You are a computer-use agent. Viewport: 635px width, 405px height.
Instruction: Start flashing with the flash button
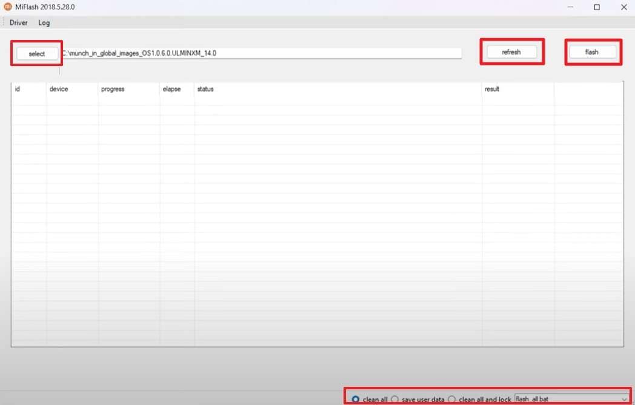click(x=593, y=52)
